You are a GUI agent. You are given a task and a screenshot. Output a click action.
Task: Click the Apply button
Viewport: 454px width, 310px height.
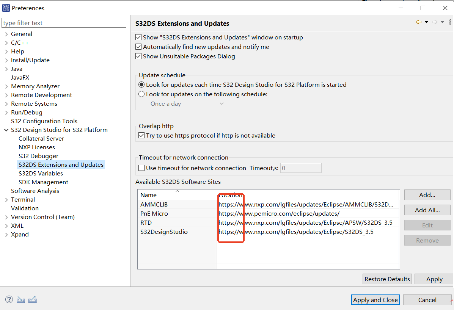point(434,279)
